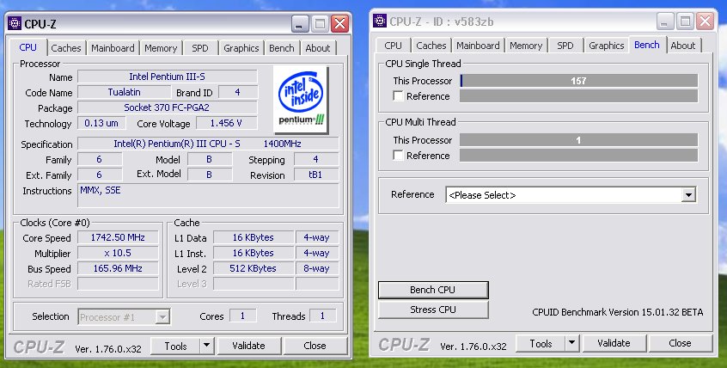
Task: Click 'CPUID Benchmark Version 15.01.32 BETA' text
Action: pos(618,312)
